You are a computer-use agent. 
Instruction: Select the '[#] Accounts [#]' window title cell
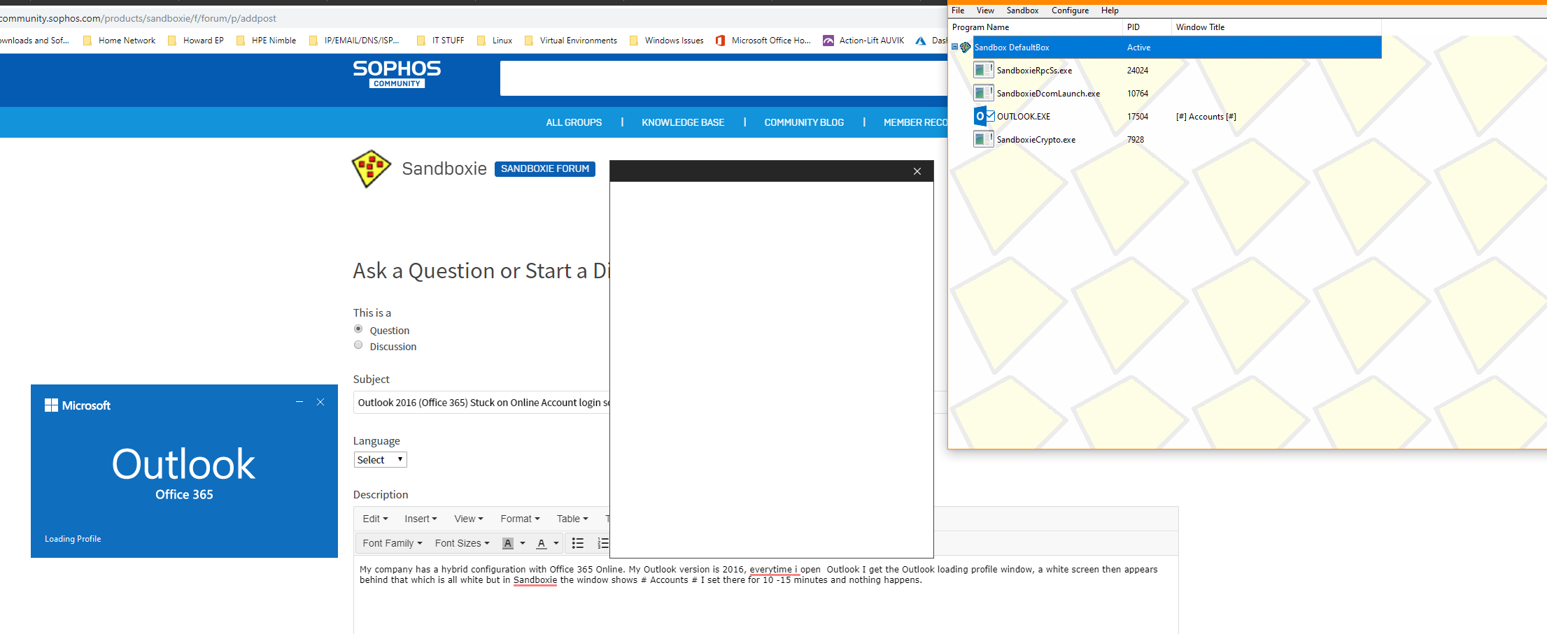point(1206,117)
